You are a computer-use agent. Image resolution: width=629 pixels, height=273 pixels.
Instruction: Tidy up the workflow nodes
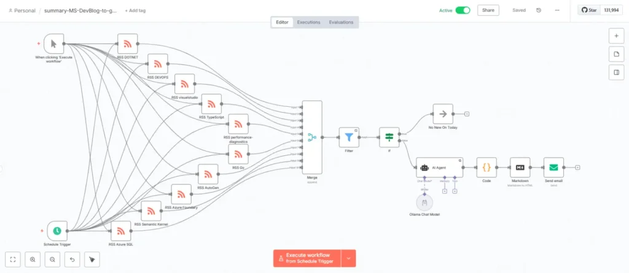(x=92, y=260)
